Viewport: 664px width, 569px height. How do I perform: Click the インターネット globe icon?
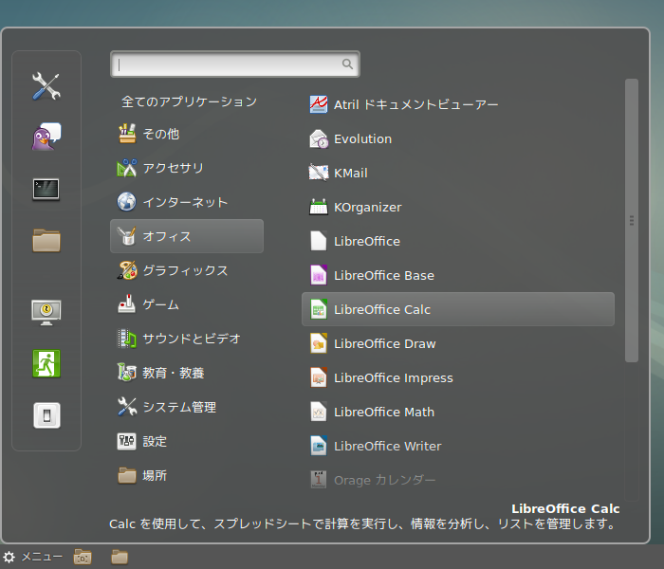coord(127,202)
